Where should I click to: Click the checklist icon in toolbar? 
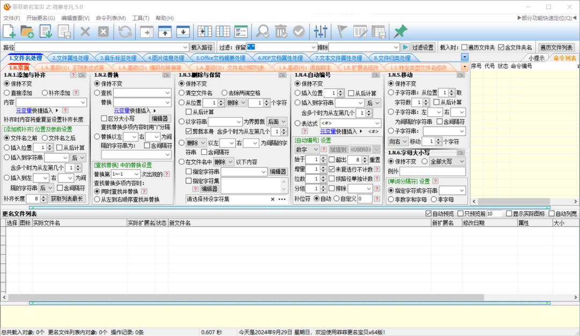(241, 32)
